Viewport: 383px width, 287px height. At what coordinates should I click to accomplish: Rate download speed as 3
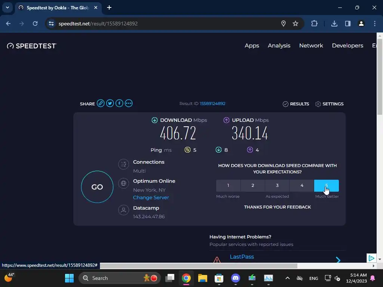(277, 185)
